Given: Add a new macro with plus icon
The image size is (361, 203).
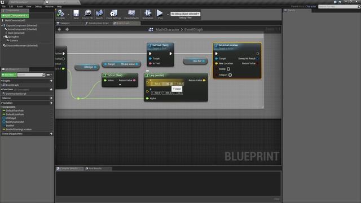Looking at the screenshot, I should pos(51,98).
